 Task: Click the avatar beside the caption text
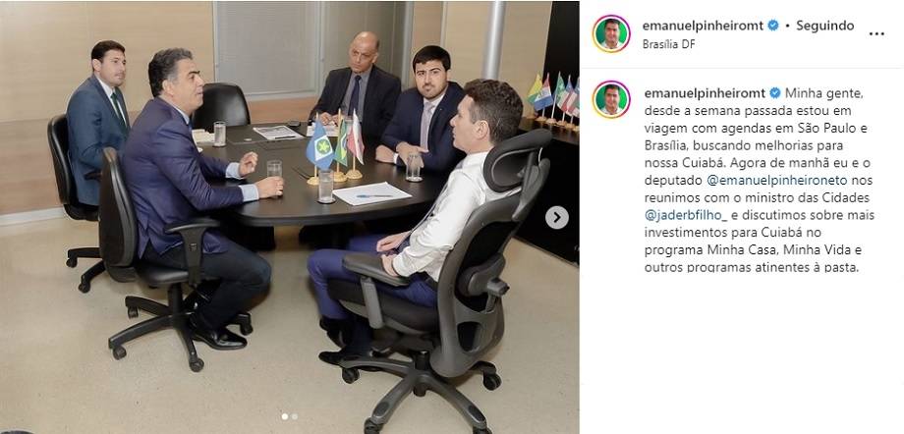611,100
